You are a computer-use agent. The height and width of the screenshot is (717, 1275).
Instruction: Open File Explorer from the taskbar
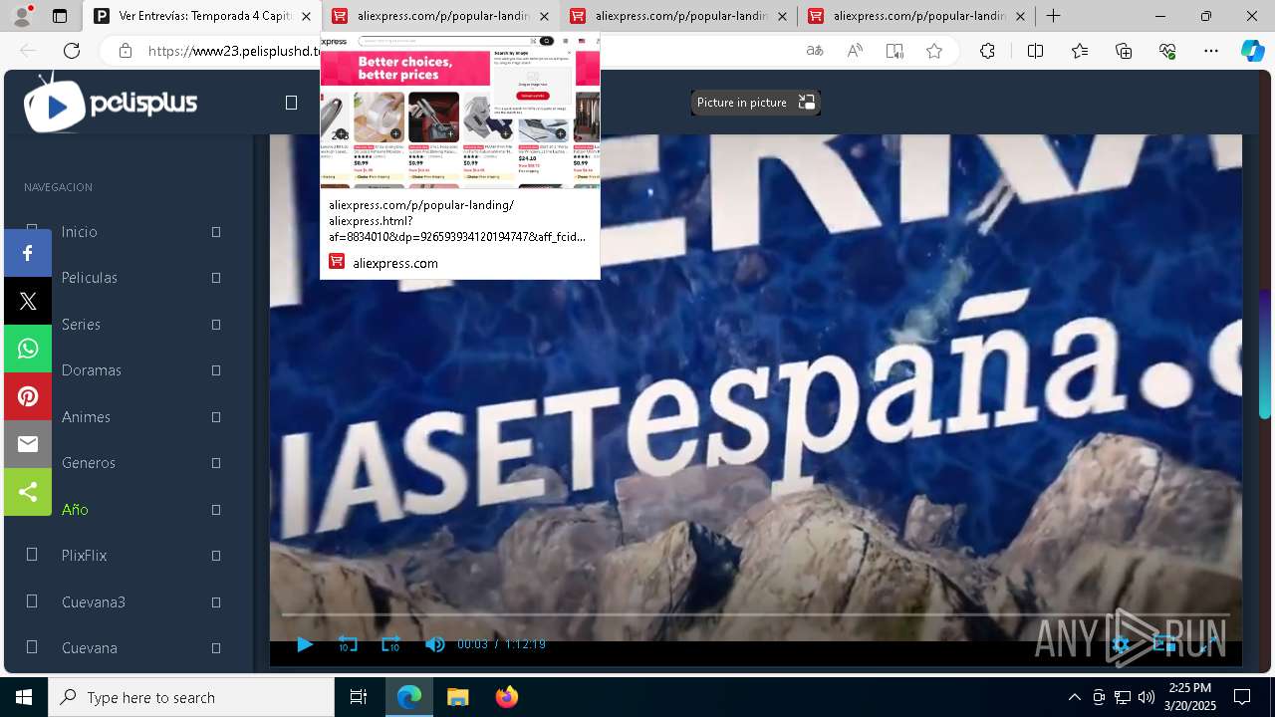click(457, 697)
